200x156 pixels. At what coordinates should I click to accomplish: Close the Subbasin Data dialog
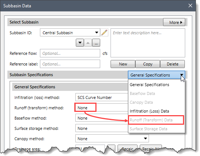(x=190, y=6)
